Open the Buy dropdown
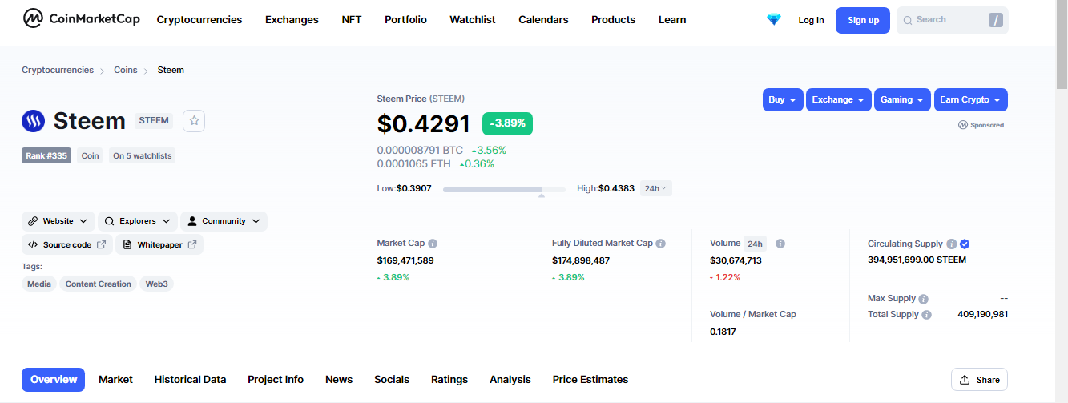This screenshot has height=403, width=1068. (783, 99)
